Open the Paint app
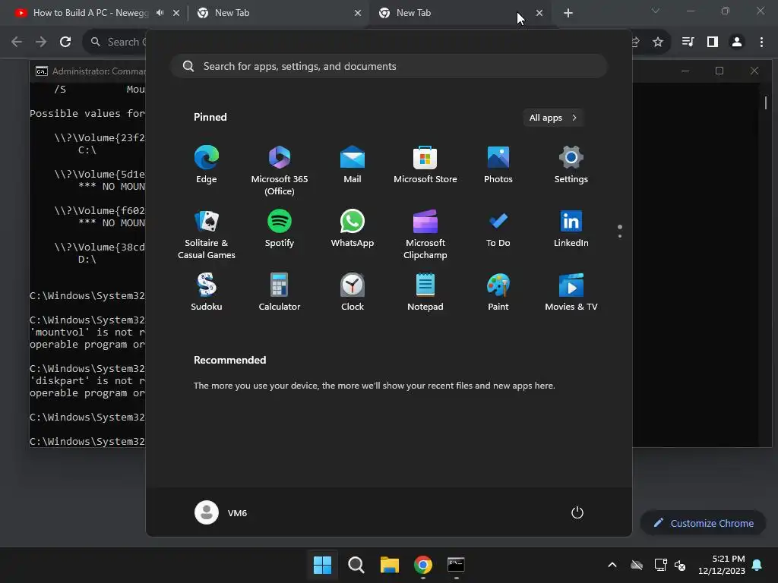This screenshot has height=583, width=778. 498,292
